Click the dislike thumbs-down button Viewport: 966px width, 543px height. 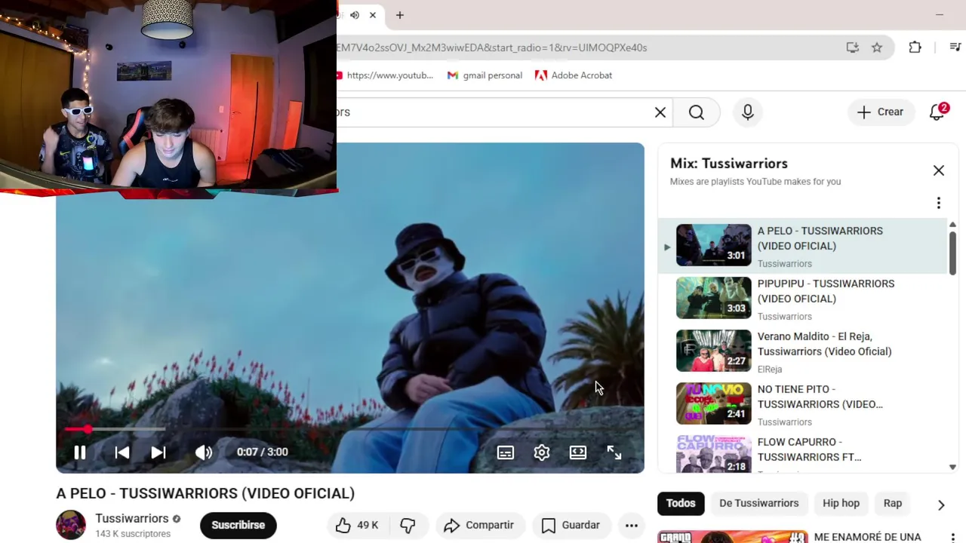pyautogui.click(x=408, y=525)
